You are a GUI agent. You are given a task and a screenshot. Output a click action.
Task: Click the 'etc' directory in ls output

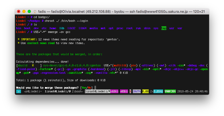click(44, 28)
